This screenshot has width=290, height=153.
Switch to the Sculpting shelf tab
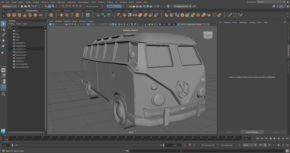pyautogui.click(x=45, y=11)
